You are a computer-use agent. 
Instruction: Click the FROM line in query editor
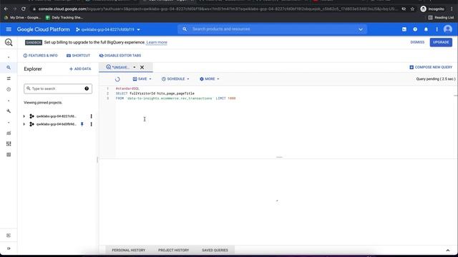175,99
